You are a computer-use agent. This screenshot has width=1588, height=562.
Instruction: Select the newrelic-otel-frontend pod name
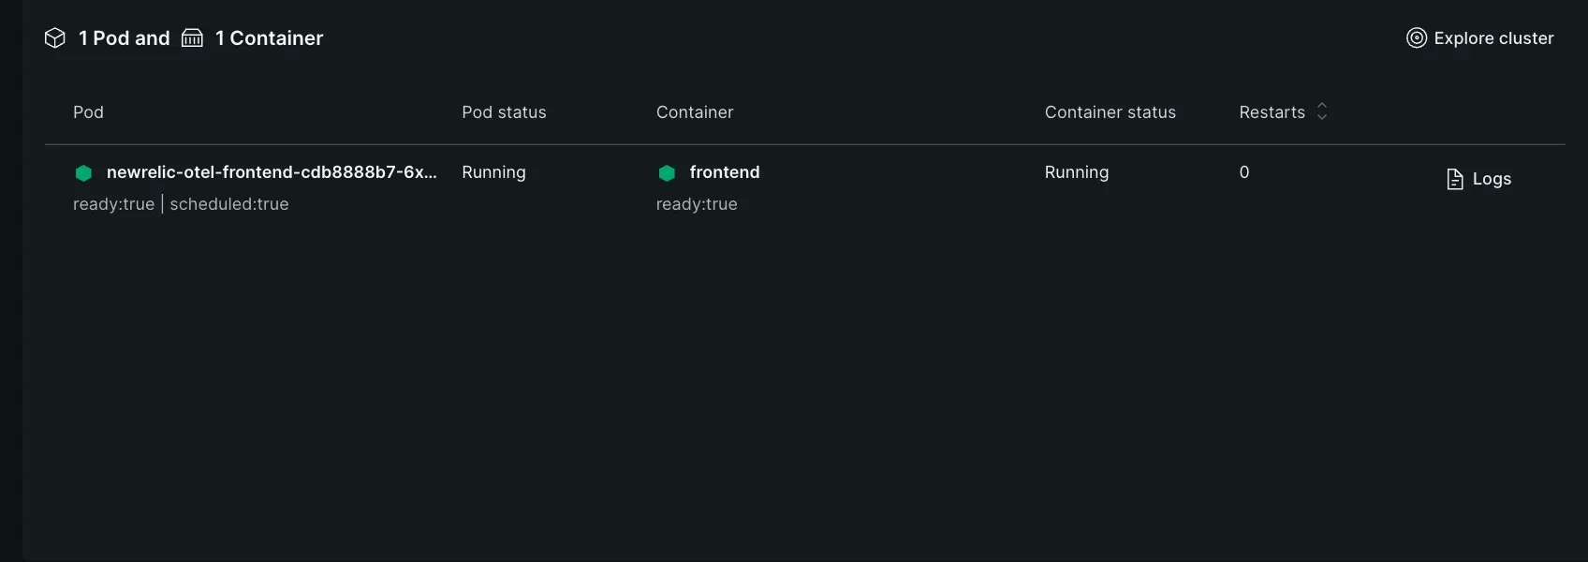pyautogui.click(x=272, y=172)
